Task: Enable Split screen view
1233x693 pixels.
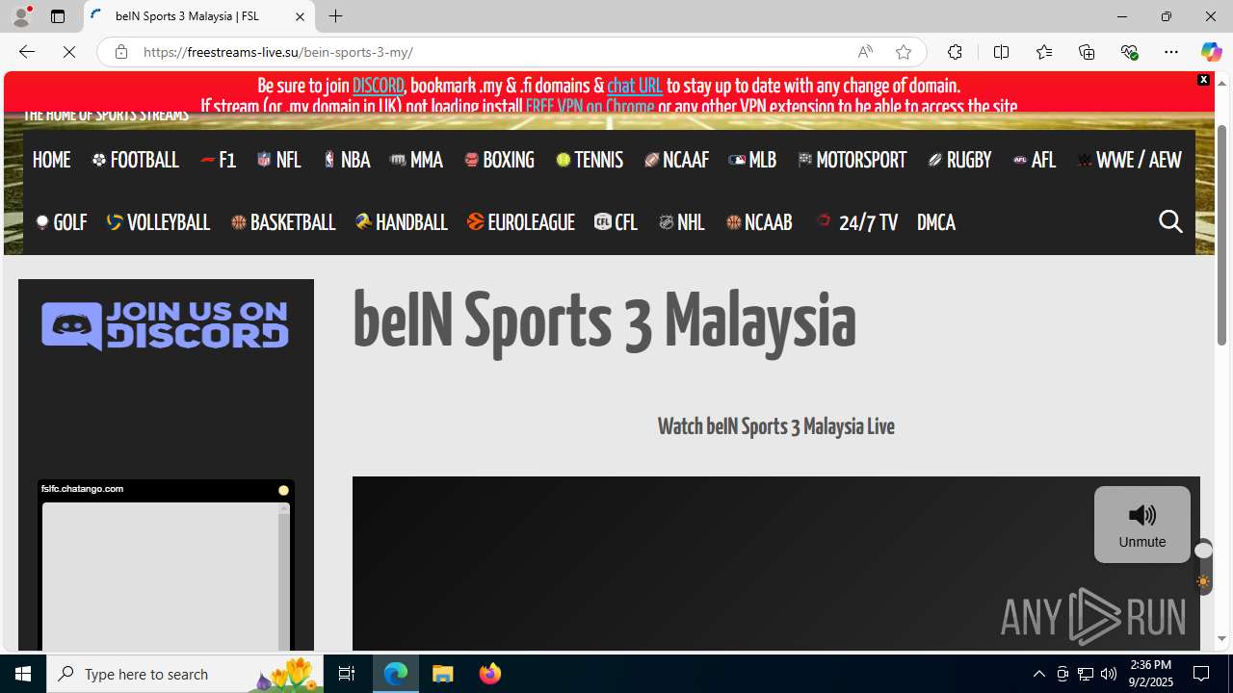Action: point(1001,52)
